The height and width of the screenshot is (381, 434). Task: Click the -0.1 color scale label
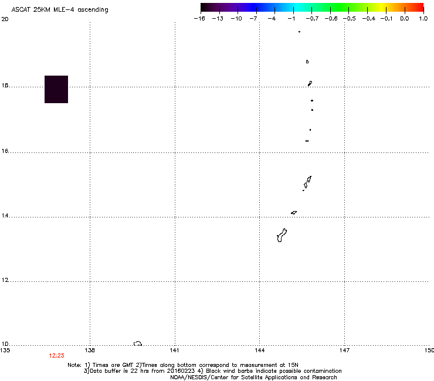pyautogui.click(x=386, y=19)
